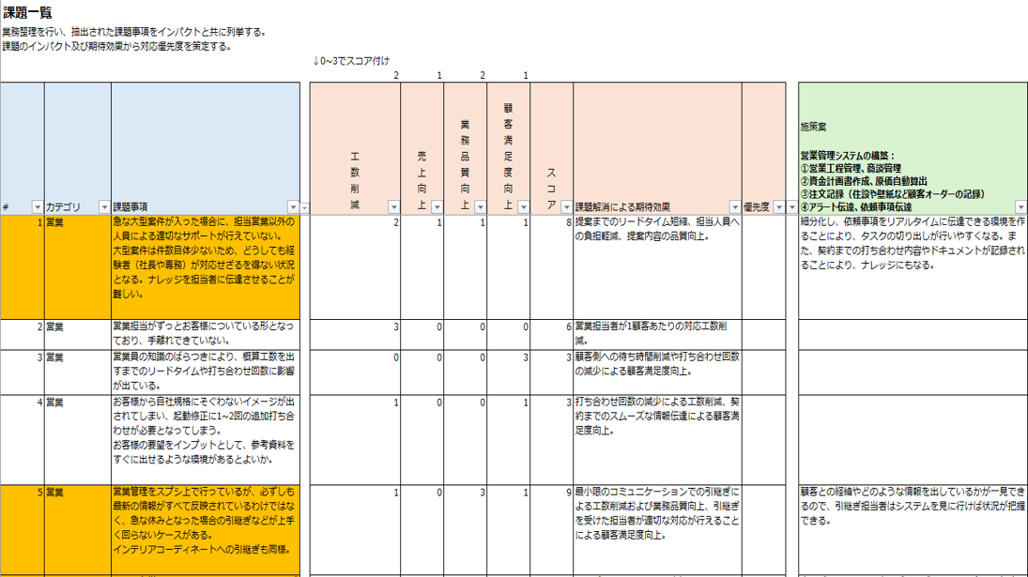Open the 課題事項 column filter dropdown
Image resolution: width=1028 pixels, height=577 pixels.
click(x=293, y=207)
